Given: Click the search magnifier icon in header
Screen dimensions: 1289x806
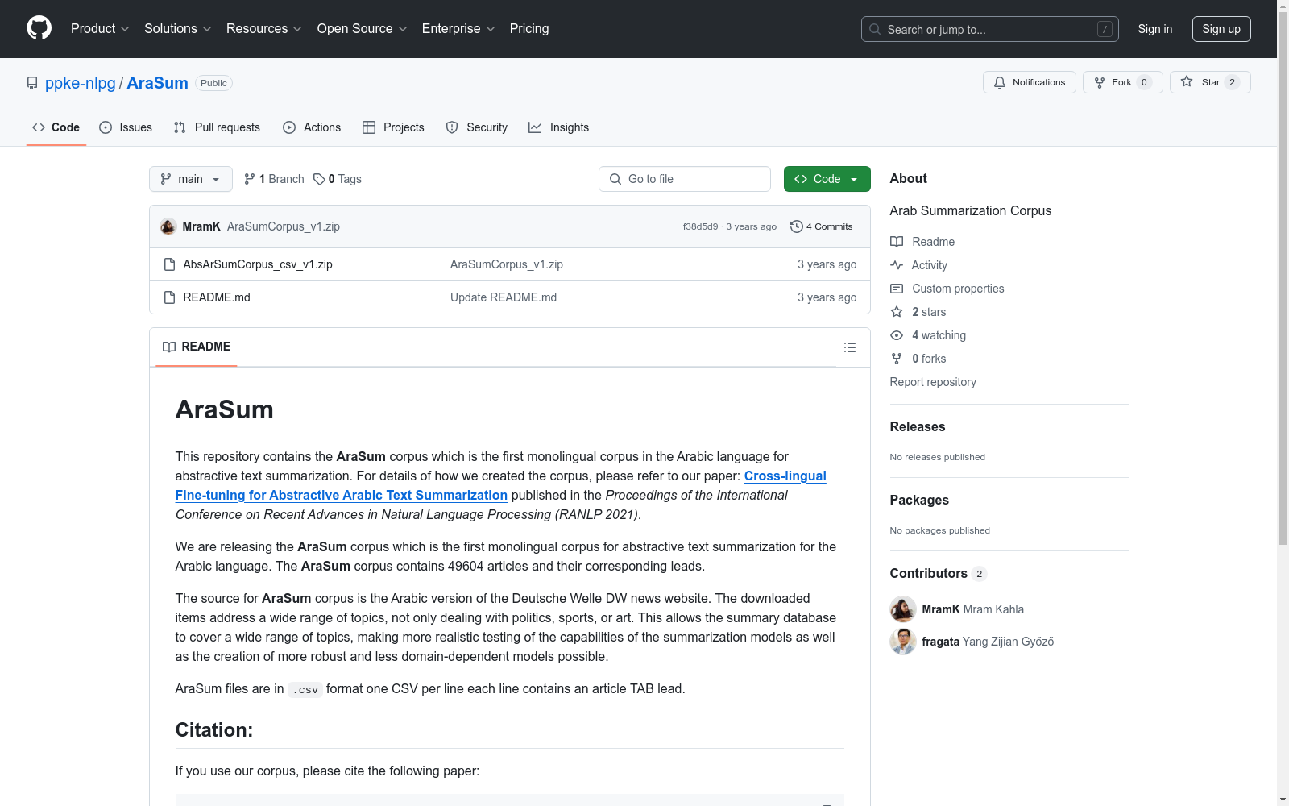Looking at the screenshot, I should tap(875, 29).
